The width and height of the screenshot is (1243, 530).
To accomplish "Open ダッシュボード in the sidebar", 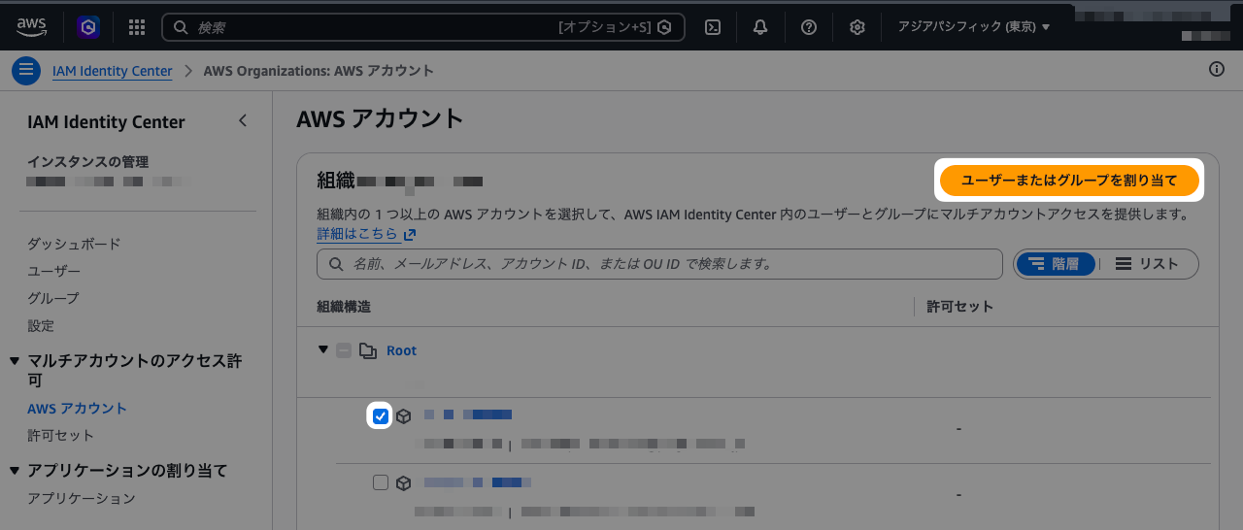I will click(x=74, y=244).
